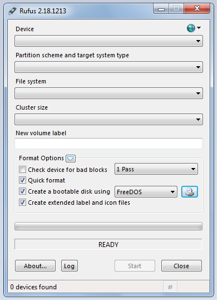The height and width of the screenshot is (301, 218).
Task: Click the Rufus USB drive title icon
Action: [12, 11]
